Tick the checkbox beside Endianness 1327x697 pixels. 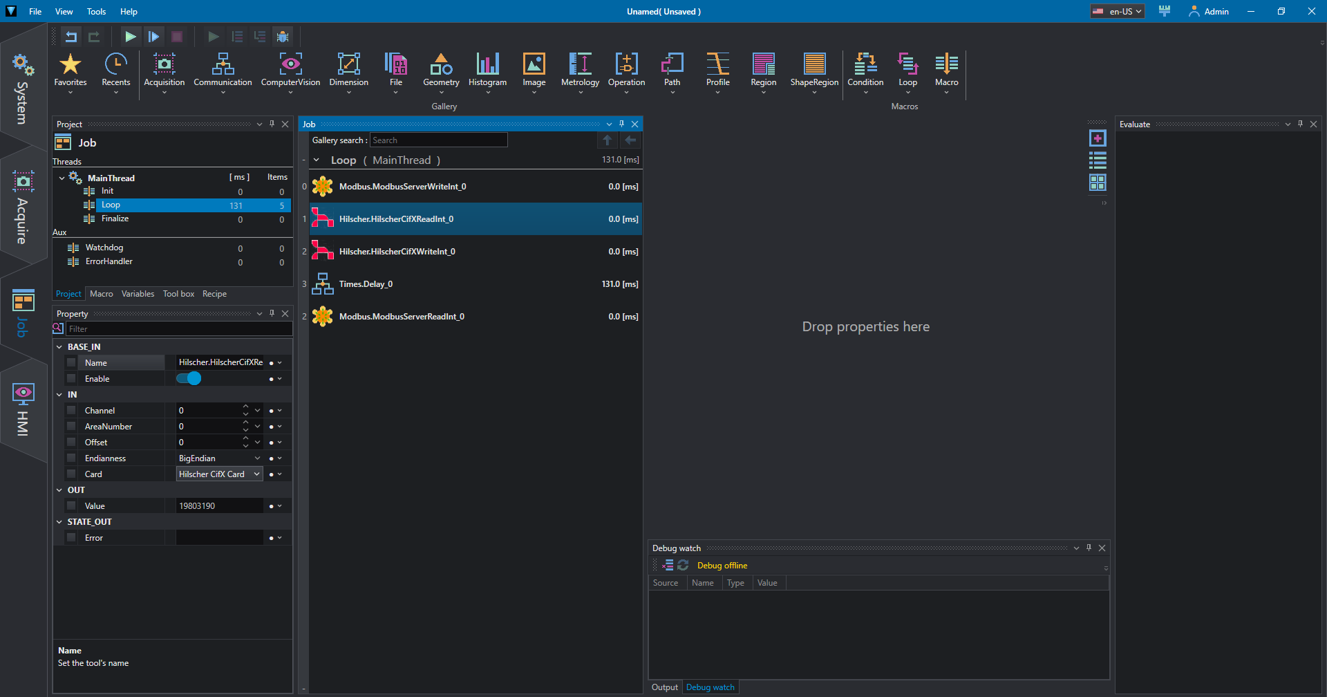tap(71, 458)
